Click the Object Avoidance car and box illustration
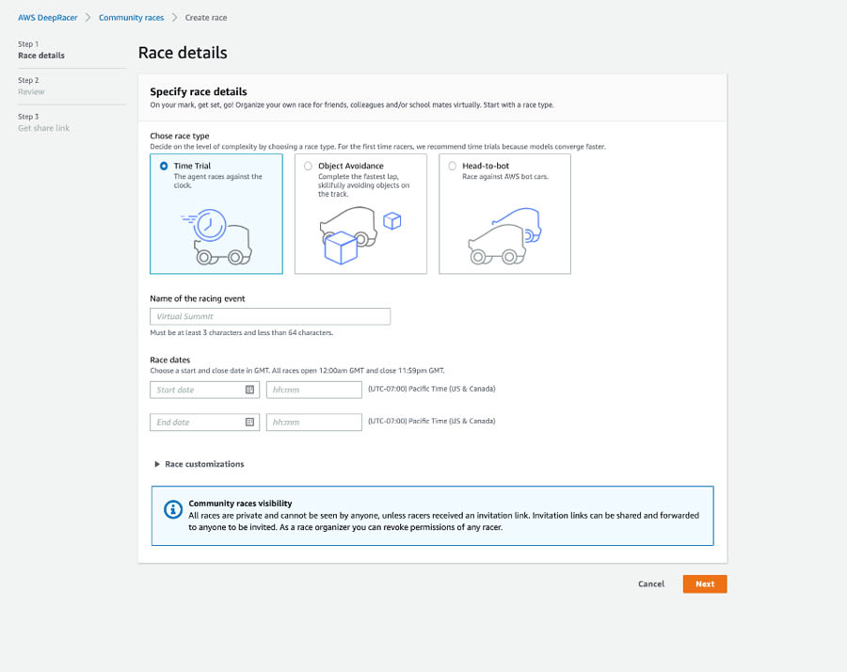 pos(360,235)
